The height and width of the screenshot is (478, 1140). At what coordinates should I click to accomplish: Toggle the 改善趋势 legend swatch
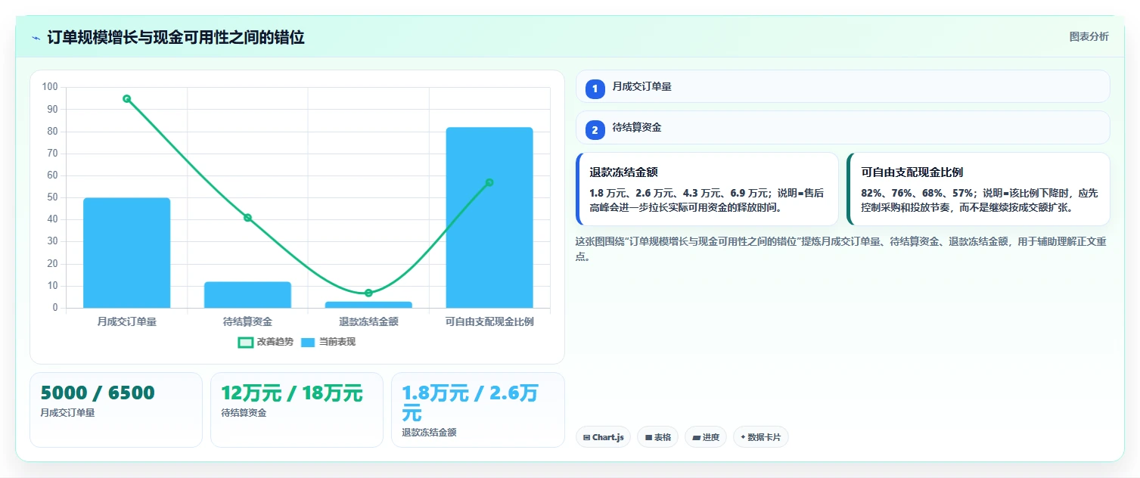click(x=246, y=342)
